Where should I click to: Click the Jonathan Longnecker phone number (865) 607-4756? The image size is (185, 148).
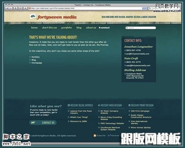[133, 50]
